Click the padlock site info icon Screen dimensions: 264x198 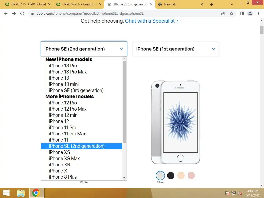pos(32,13)
